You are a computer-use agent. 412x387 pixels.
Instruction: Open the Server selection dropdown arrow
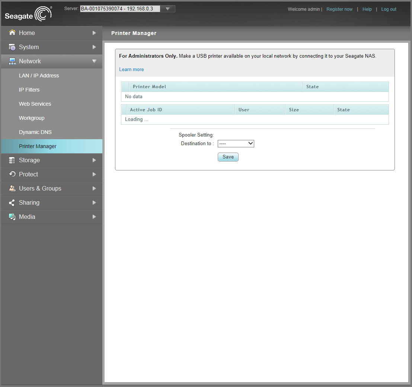point(167,9)
